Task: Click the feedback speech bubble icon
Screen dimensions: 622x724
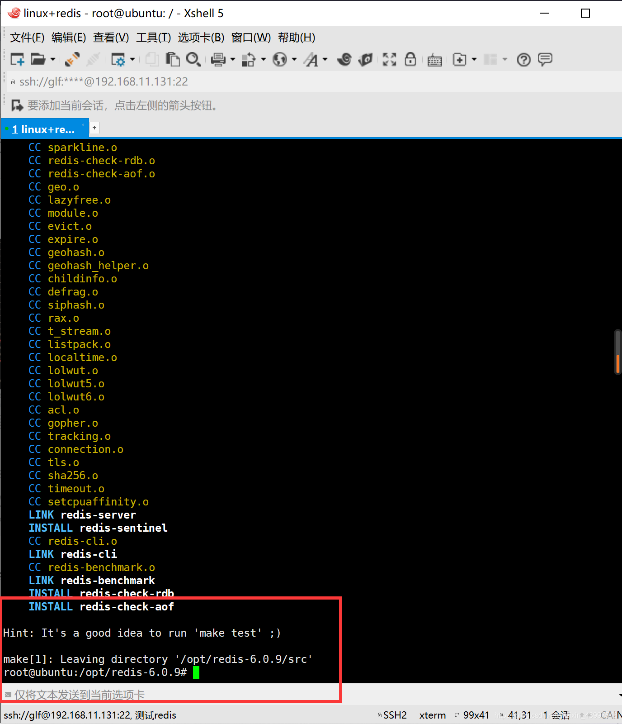Action: [x=545, y=59]
